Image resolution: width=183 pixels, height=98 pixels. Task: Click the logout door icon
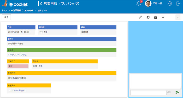tap(178, 4)
